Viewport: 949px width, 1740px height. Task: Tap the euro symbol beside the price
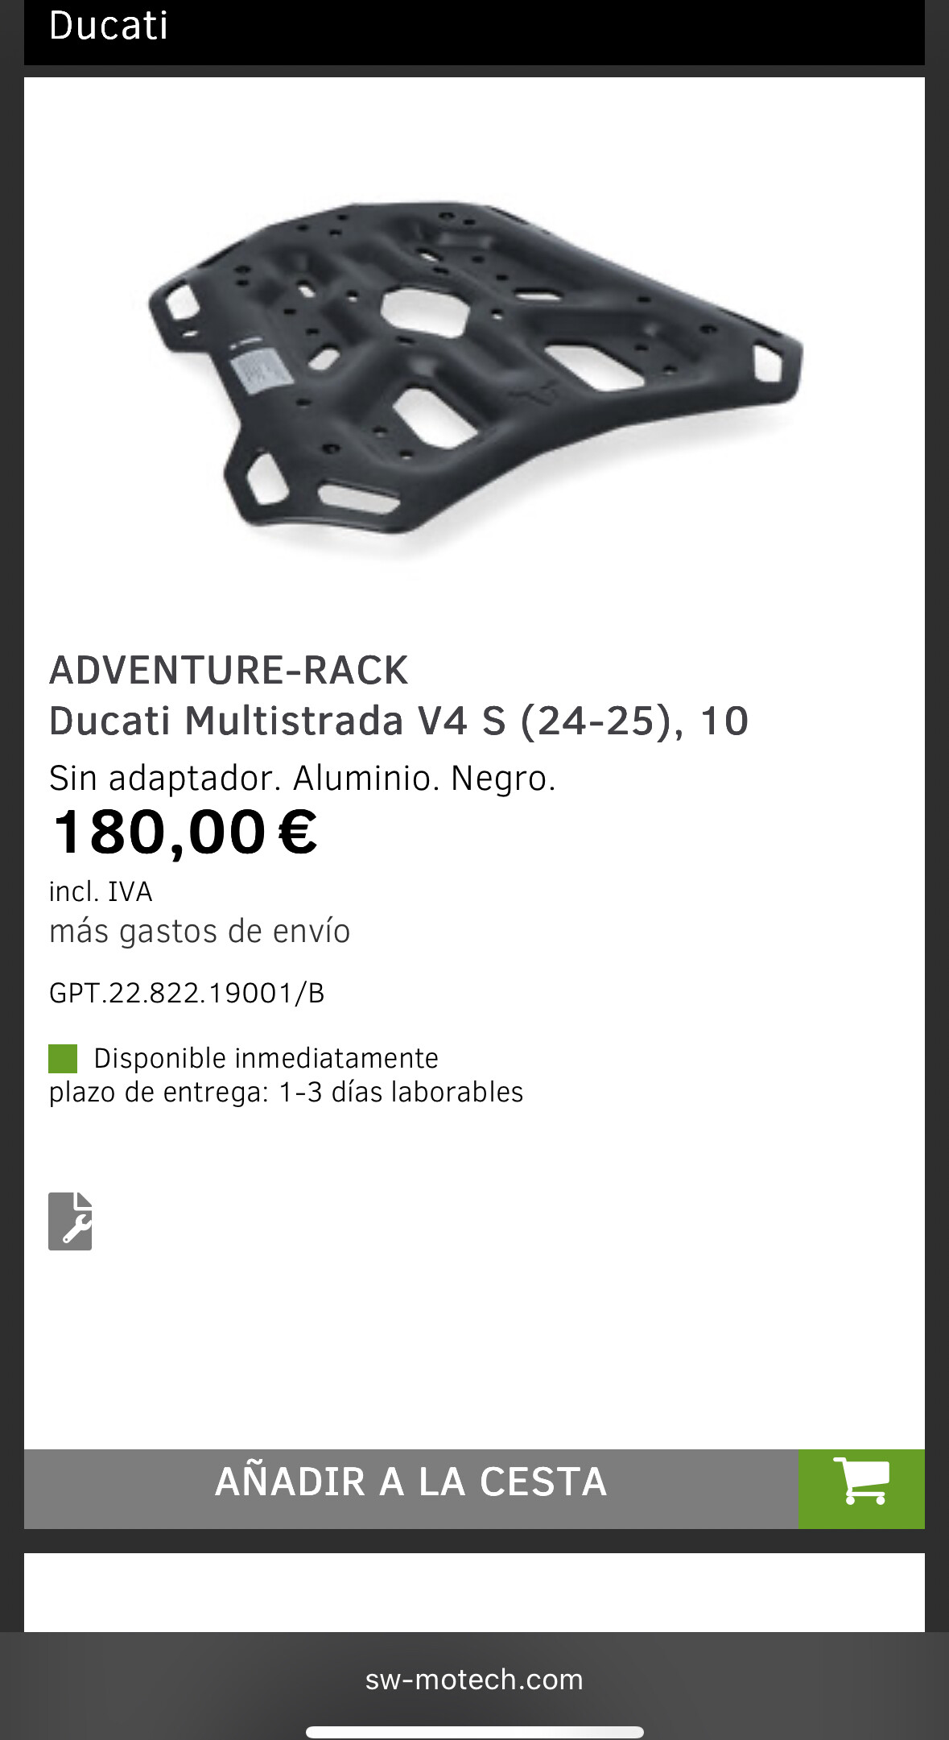(298, 833)
